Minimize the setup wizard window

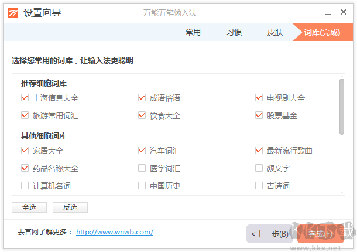tap(328, 14)
